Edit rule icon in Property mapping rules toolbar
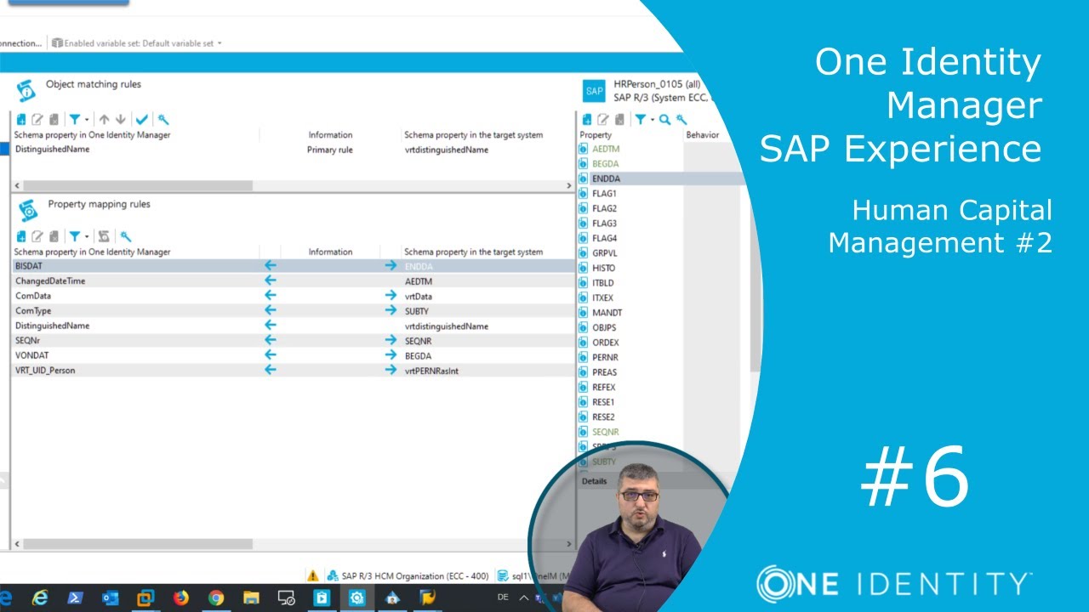The width and height of the screenshot is (1089, 612). pyautogui.click(x=37, y=236)
